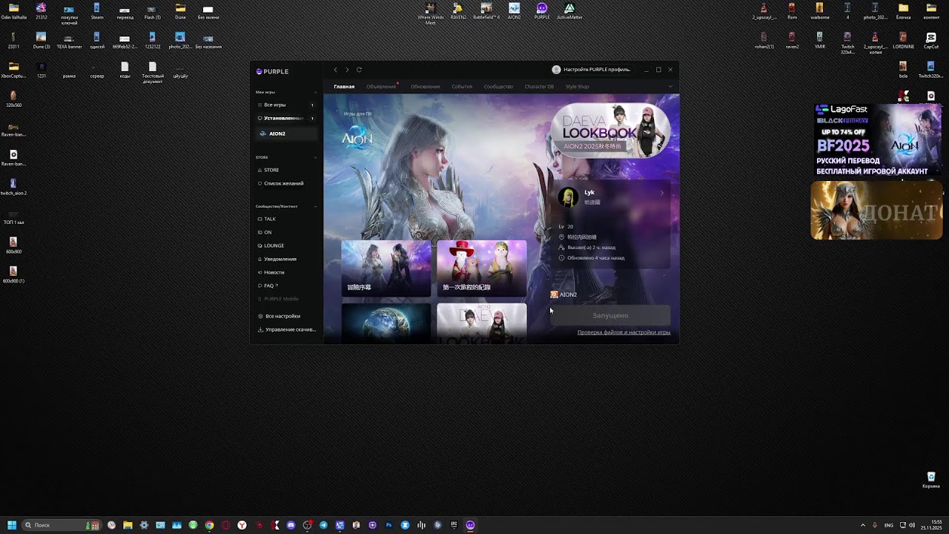
Task: Switch to the 'События' tab
Action: pos(462,87)
